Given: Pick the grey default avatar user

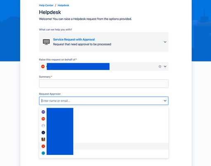Looking at the screenshot, I should [43, 126].
